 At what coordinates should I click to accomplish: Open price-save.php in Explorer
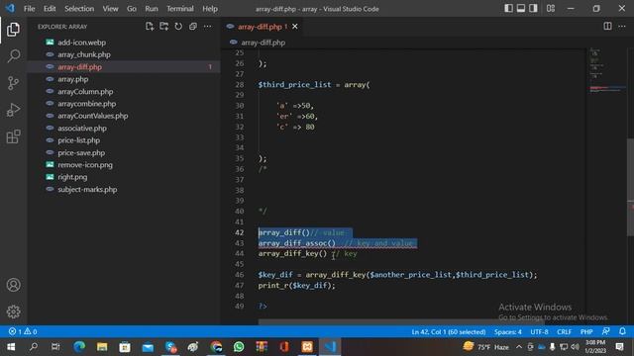[81, 153]
